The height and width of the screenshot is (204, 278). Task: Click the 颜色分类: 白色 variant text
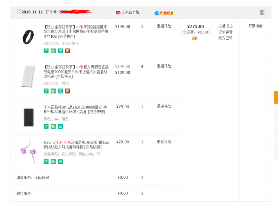click(56, 84)
